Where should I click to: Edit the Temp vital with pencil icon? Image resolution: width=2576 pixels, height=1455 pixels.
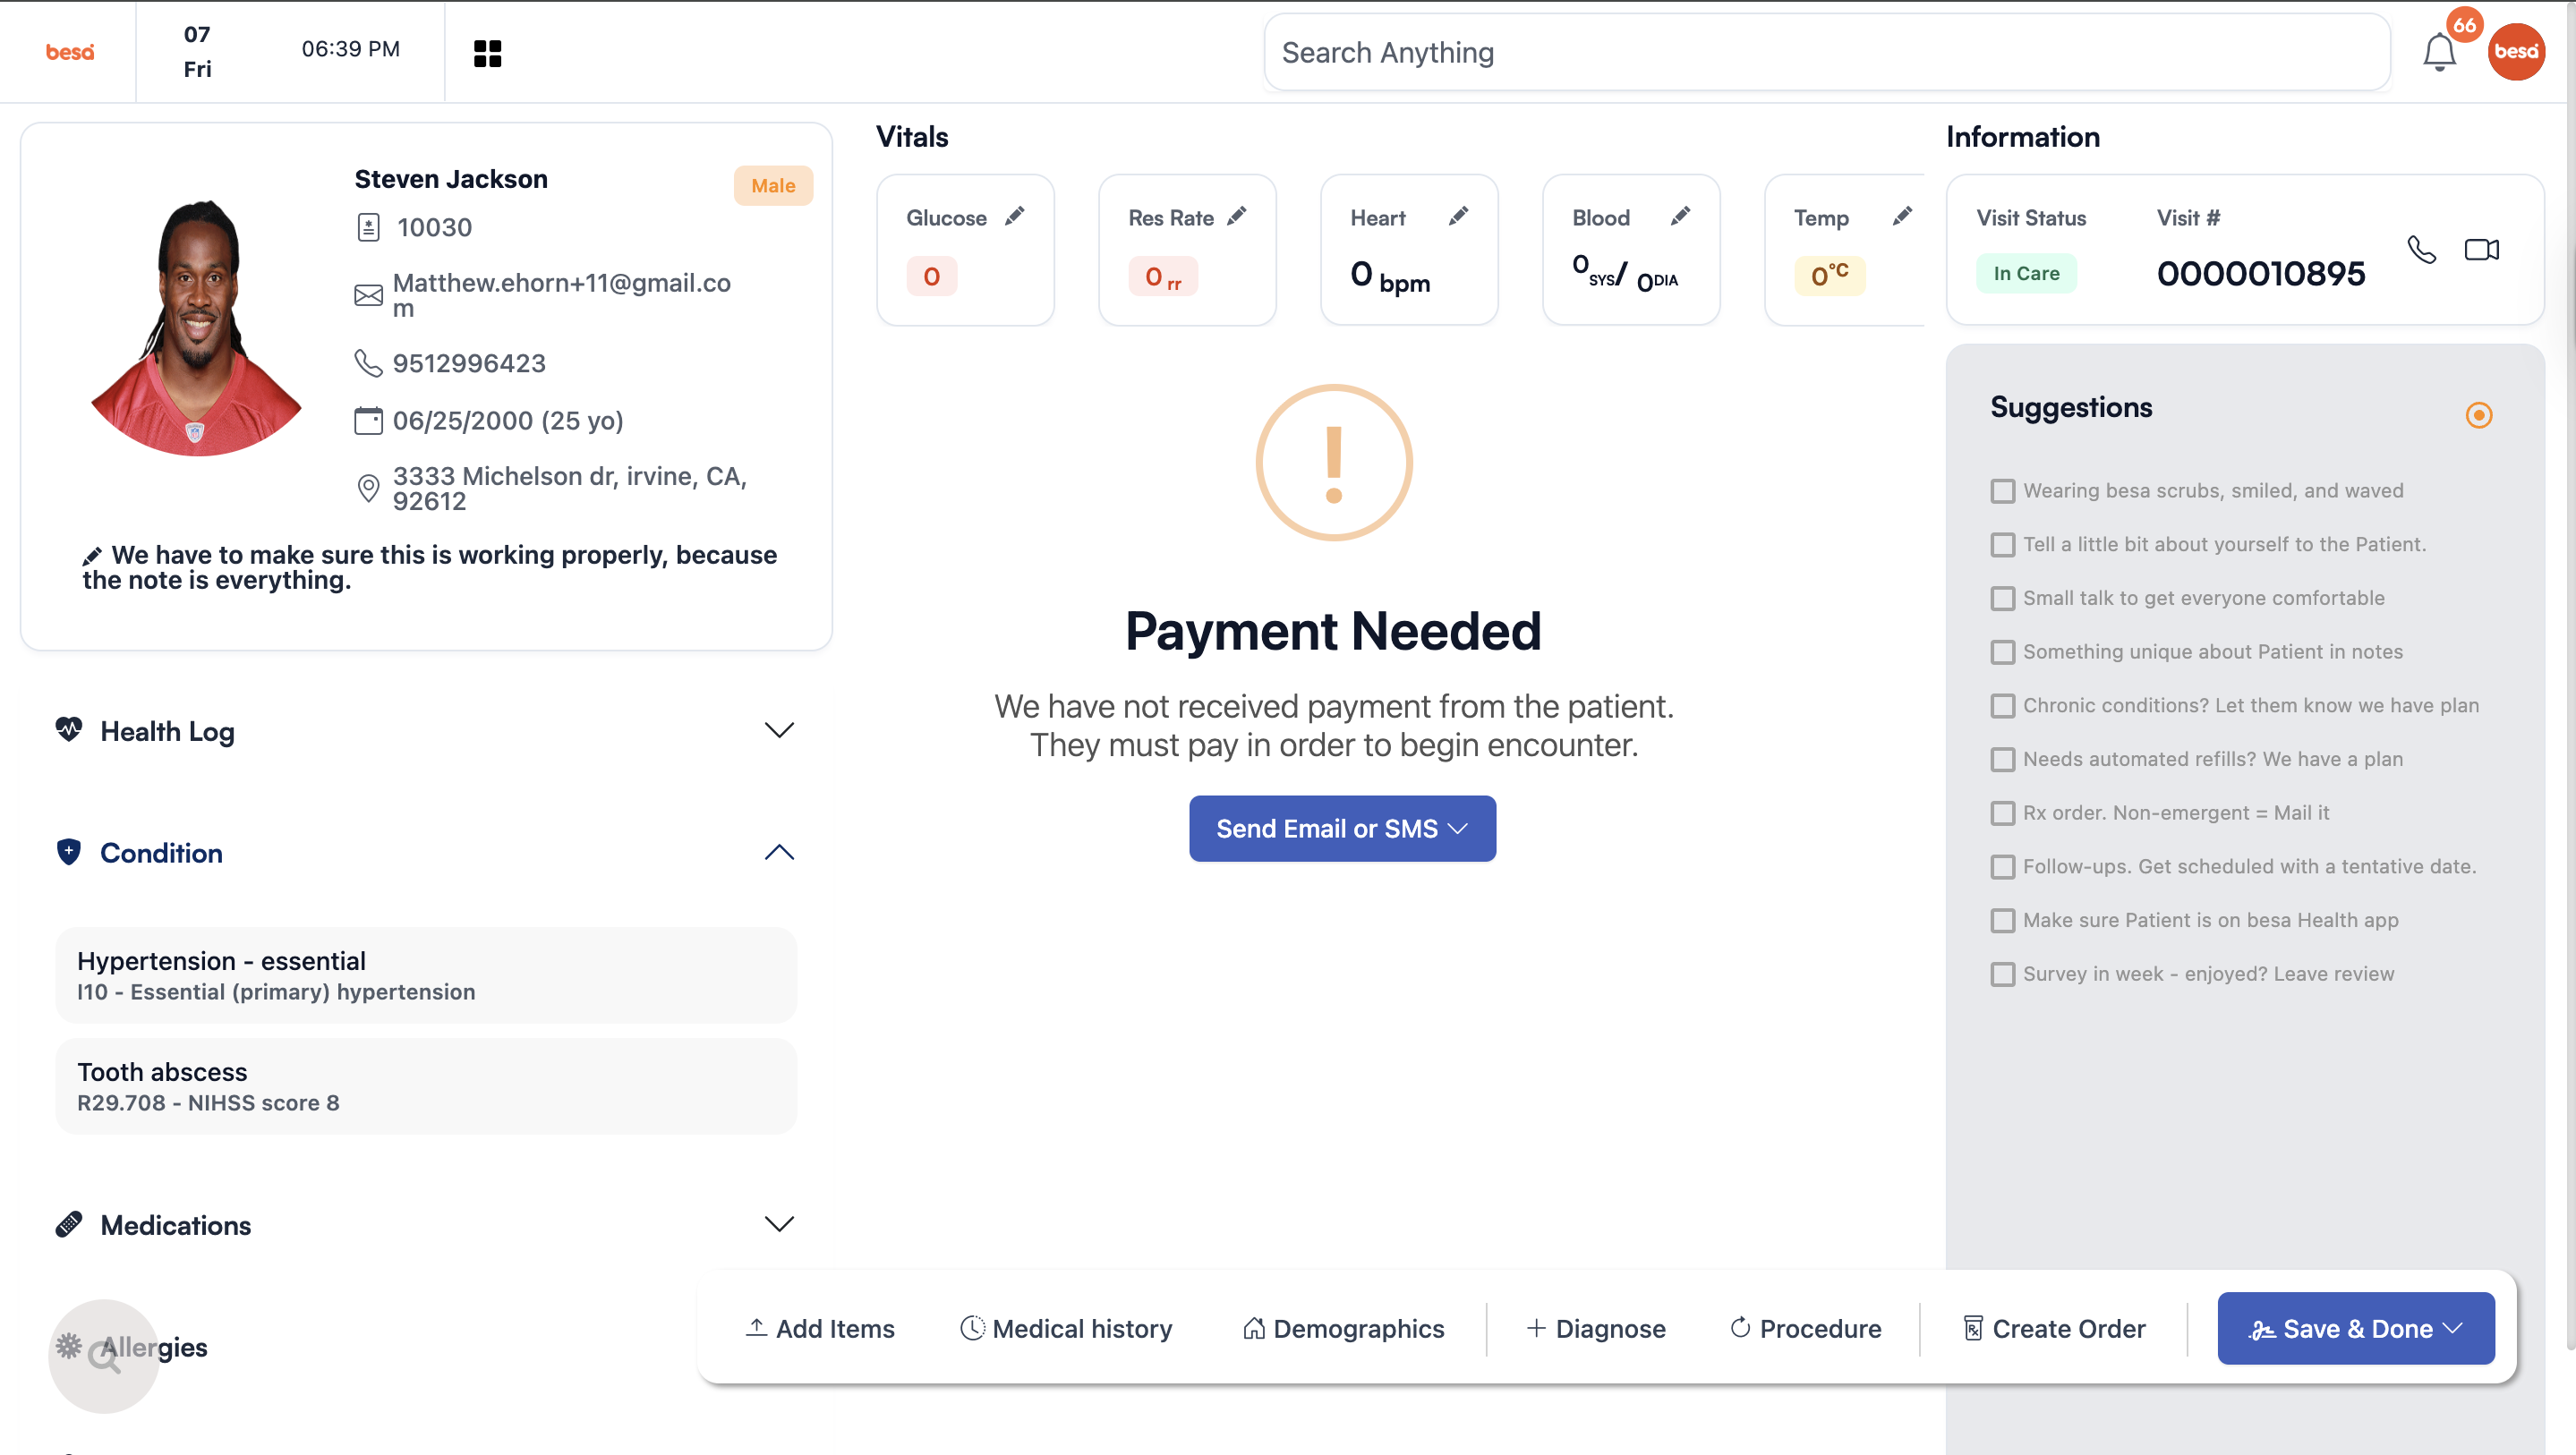click(1903, 216)
